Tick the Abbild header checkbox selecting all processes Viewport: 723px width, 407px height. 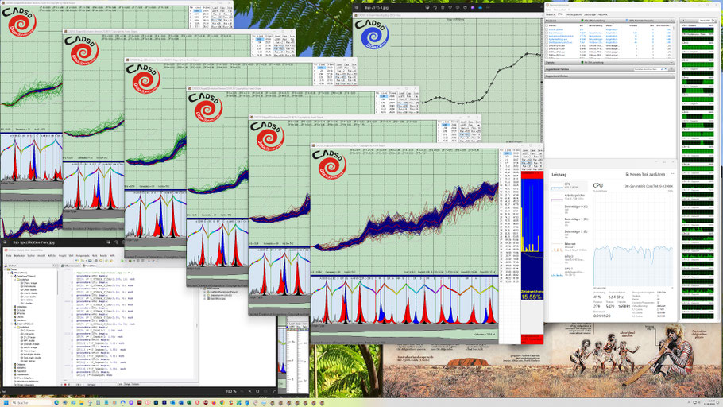tap(547, 25)
